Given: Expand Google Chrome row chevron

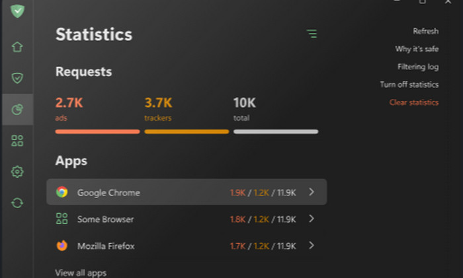Looking at the screenshot, I should tap(312, 192).
